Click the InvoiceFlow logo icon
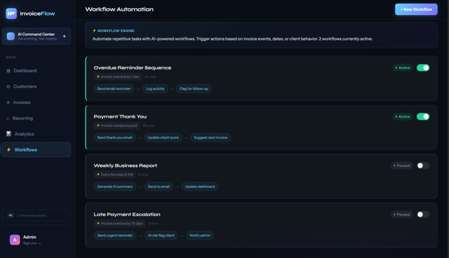449x258 pixels. point(12,13)
